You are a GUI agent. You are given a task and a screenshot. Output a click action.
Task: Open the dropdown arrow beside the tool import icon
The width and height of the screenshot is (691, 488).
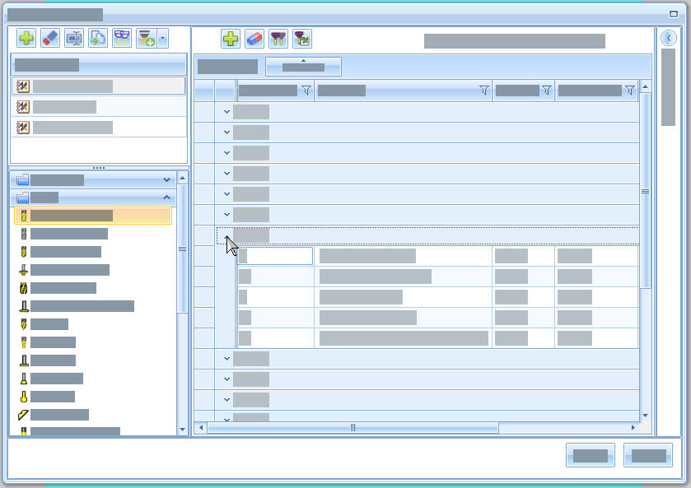pyautogui.click(x=162, y=38)
